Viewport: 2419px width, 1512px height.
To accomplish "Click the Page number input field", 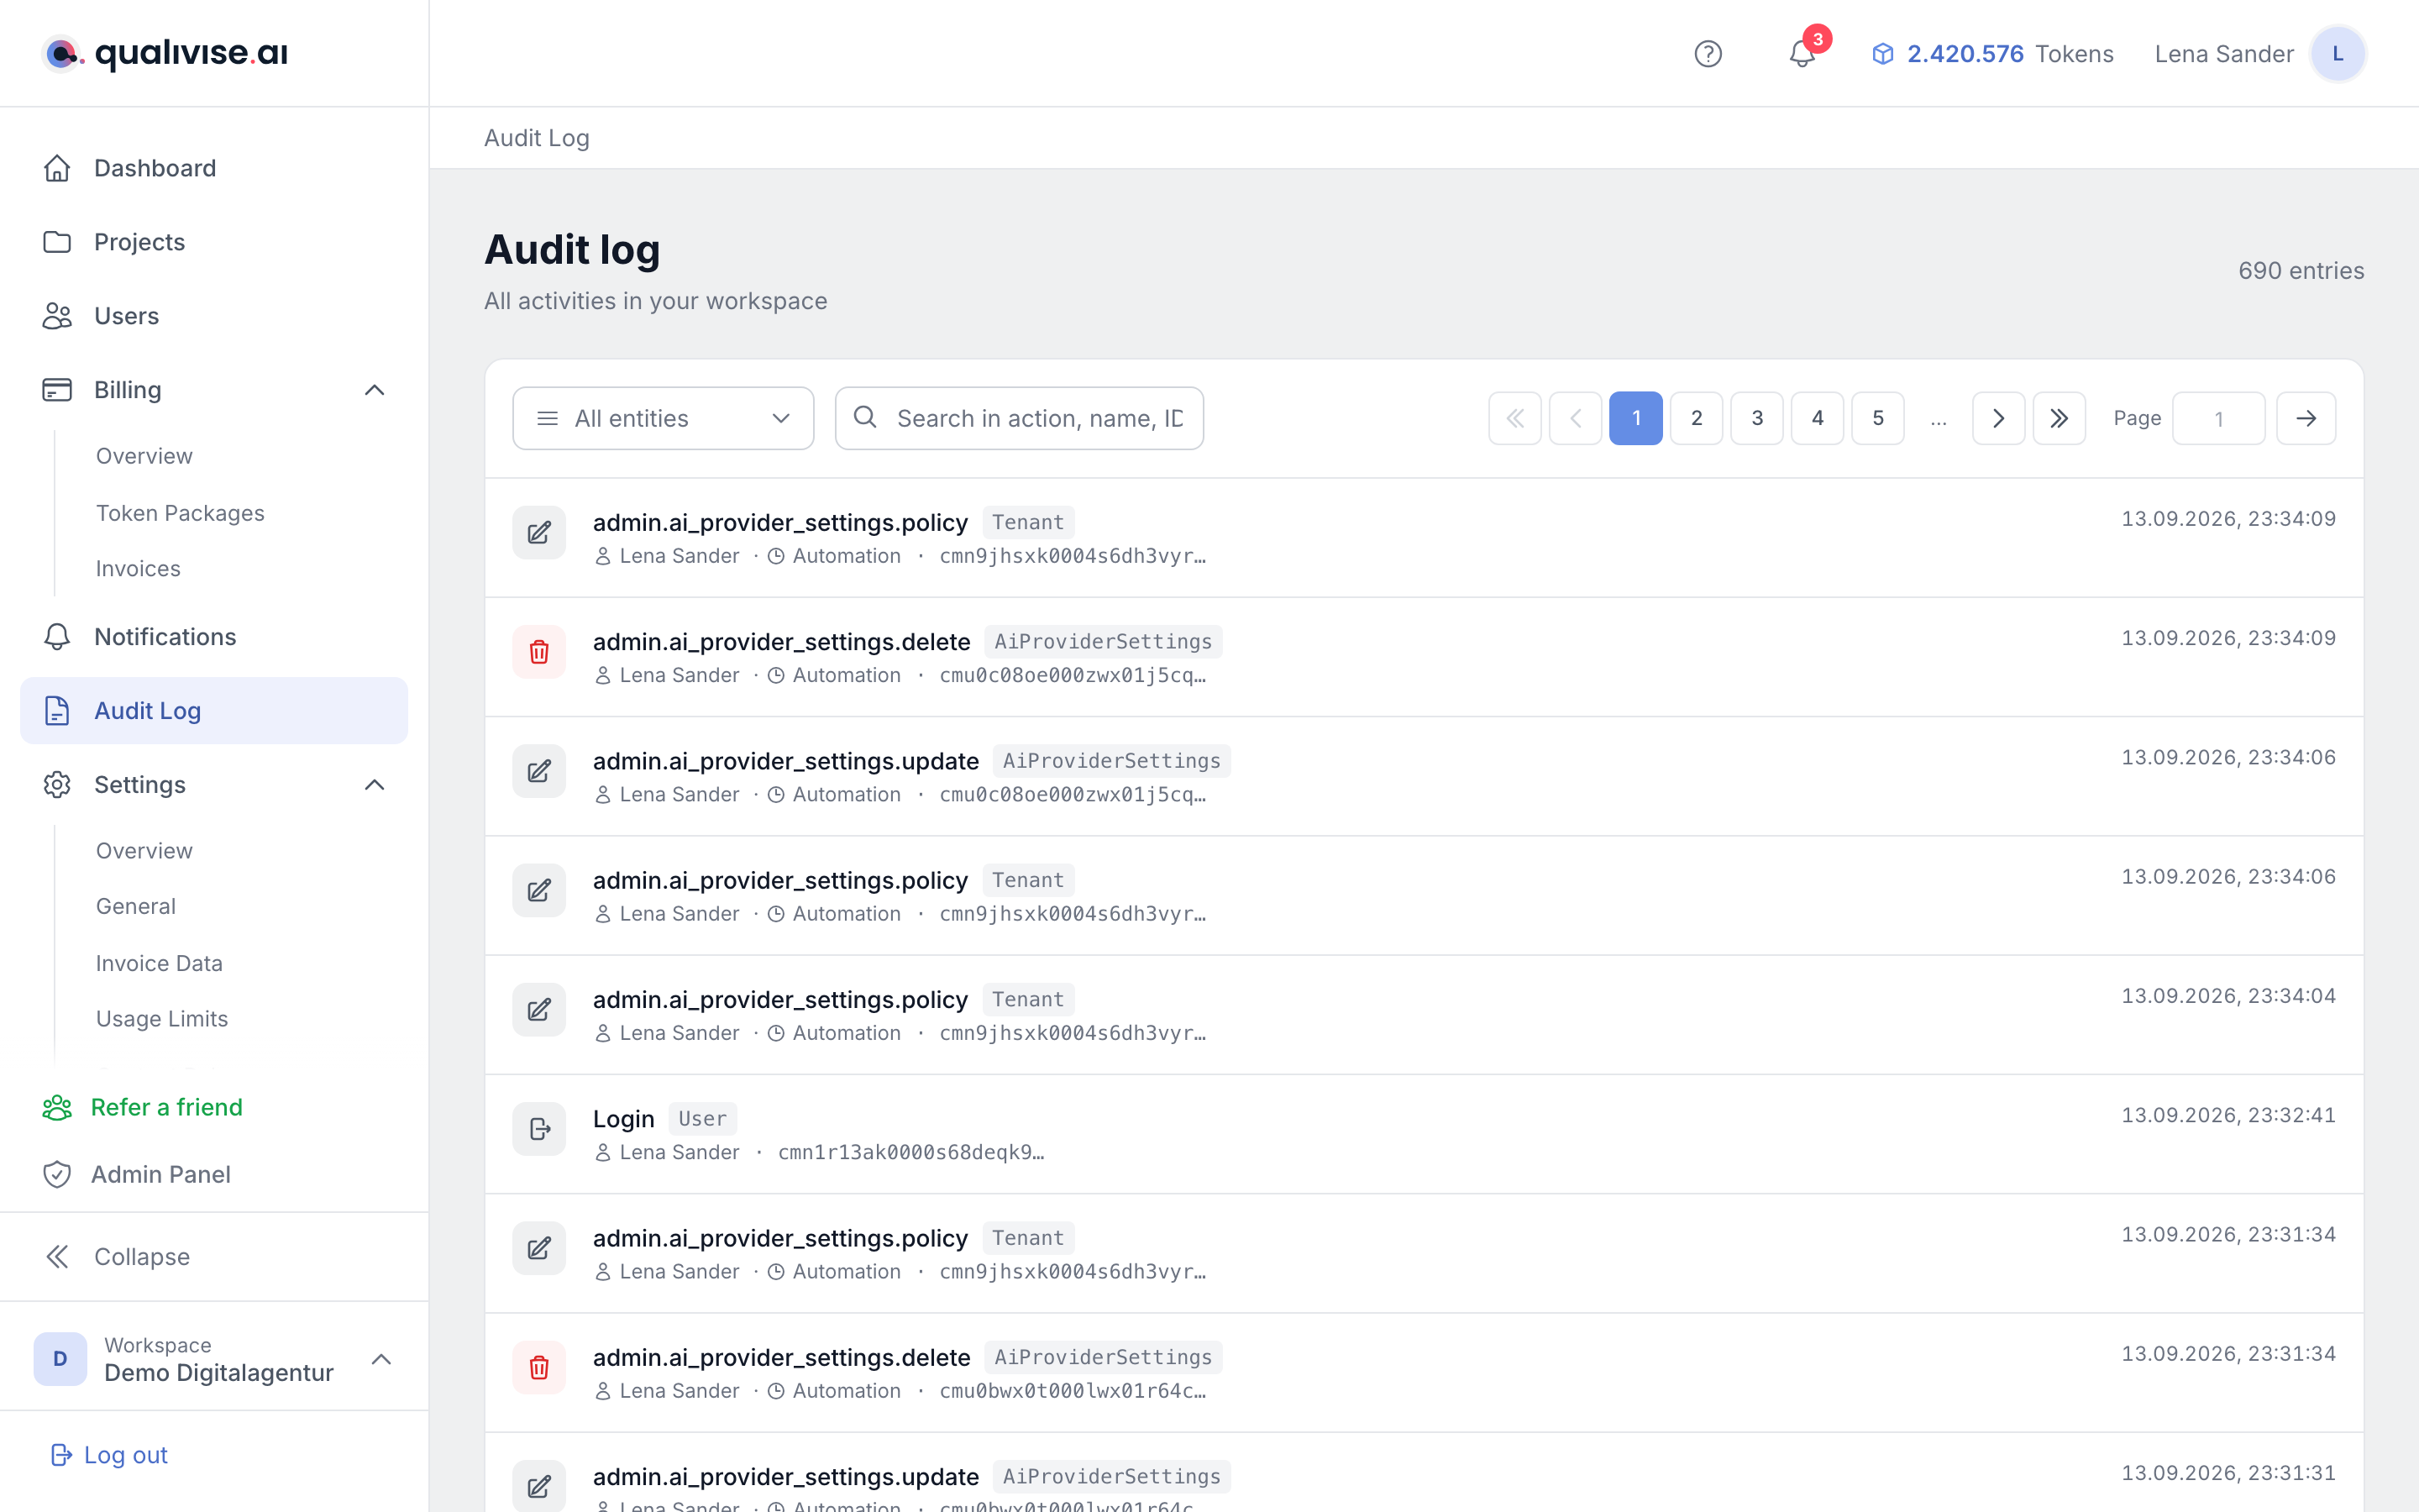I will point(2218,418).
